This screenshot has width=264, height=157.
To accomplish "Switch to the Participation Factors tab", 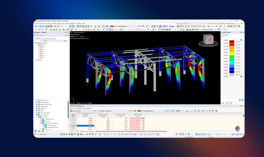I will pyautogui.click(x=115, y=131).
